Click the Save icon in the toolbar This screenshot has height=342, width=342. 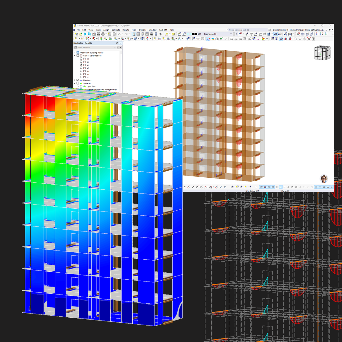point(99,33)
